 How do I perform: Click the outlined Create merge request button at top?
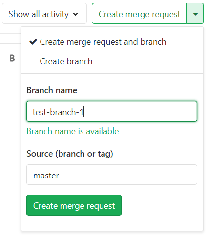[139, 14]
